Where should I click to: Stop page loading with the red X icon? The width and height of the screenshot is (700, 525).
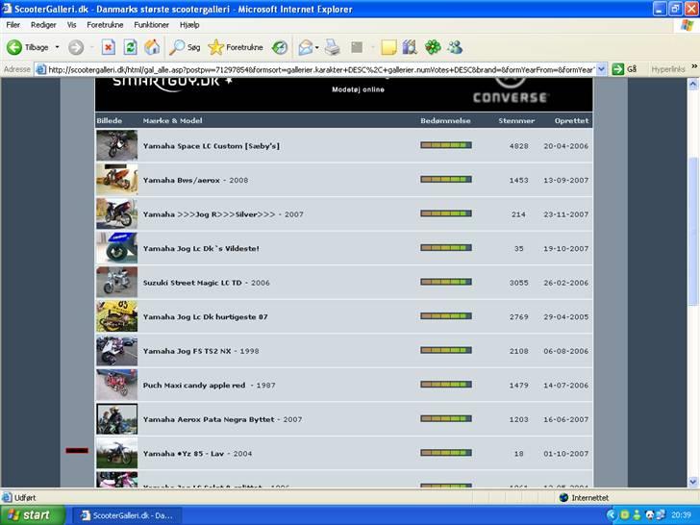point(108,47)
